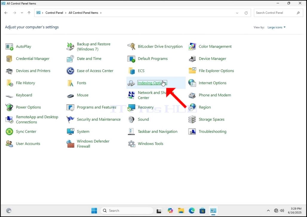This screenshot has width=307, height=217.
Task: Click the taskbar Search box
Action: (x=127, y=210)
